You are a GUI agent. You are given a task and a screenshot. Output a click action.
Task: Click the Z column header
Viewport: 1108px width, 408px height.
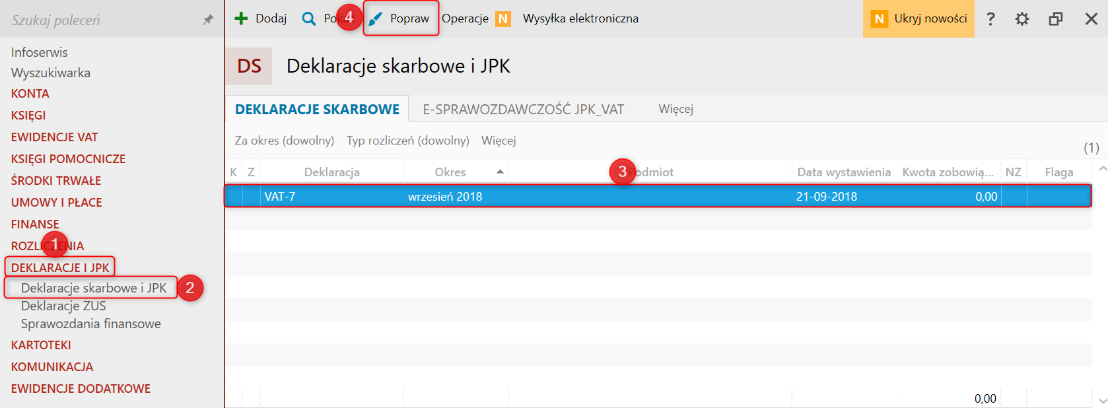pos(251,172)
